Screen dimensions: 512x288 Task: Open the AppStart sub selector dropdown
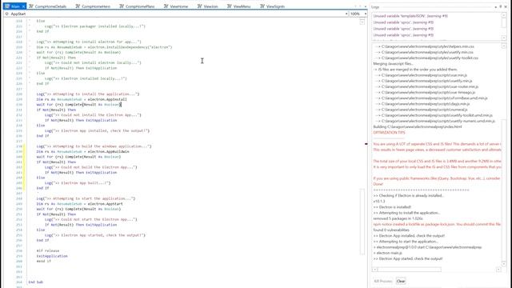click(346, 14)
